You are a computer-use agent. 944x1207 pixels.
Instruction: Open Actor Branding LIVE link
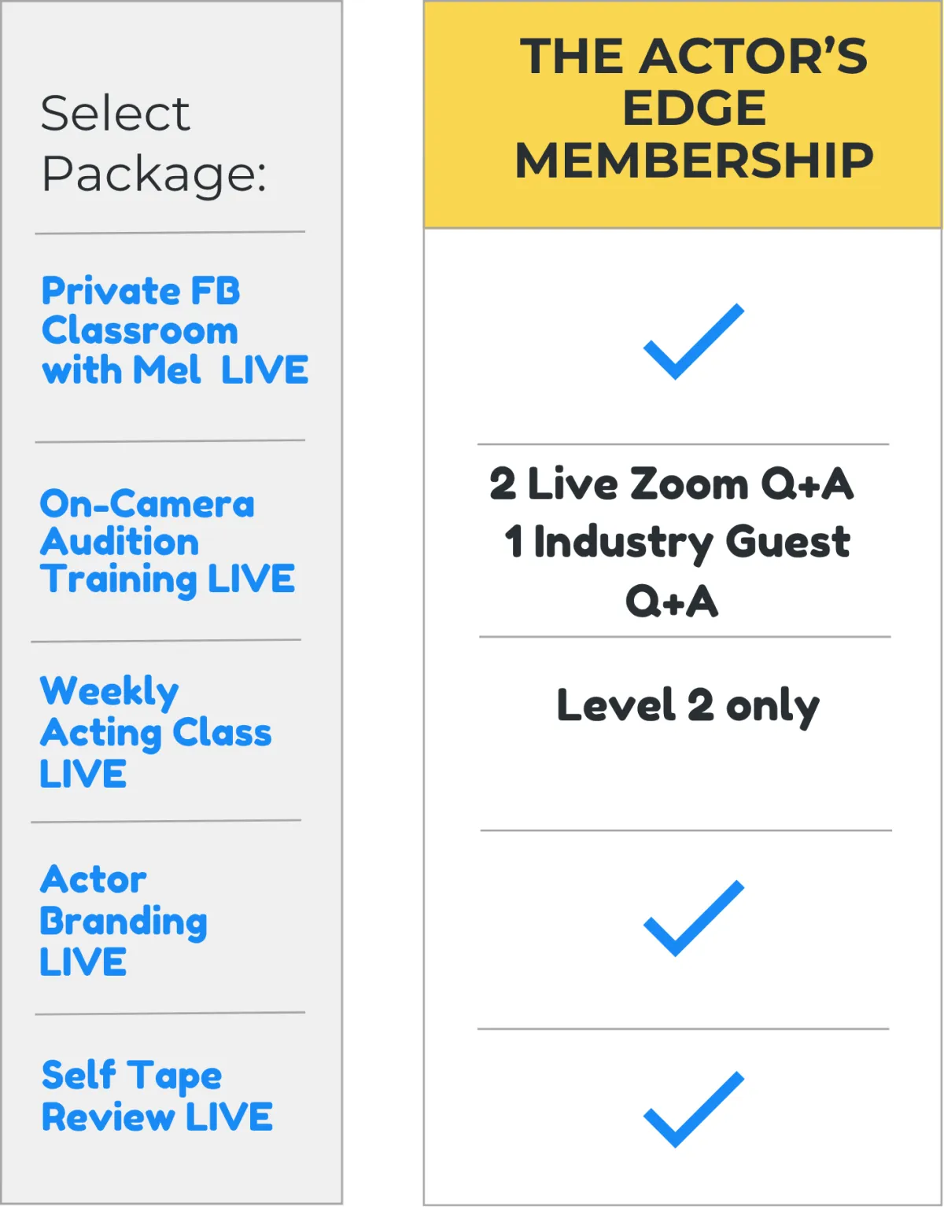[x=124, y=920]
